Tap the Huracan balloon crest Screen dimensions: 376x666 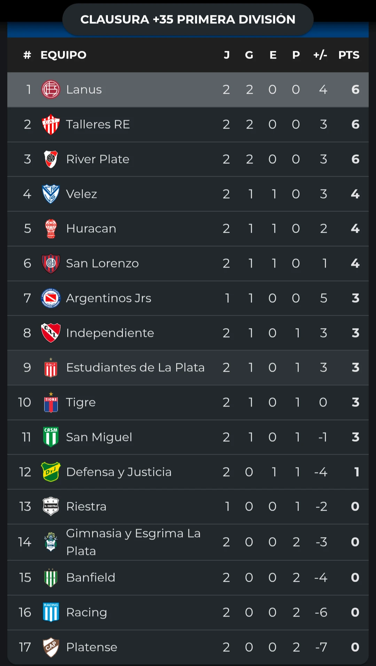tap(51, 229)
